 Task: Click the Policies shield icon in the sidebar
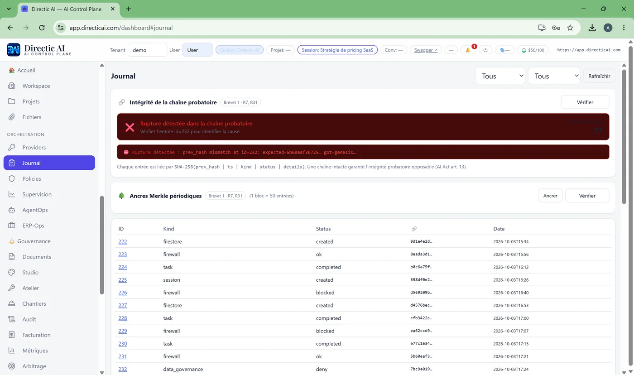[12, 178]
